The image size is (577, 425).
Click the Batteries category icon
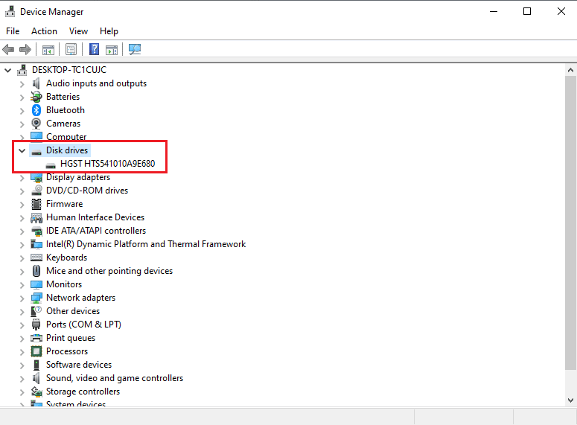click(x=36, y=97)
